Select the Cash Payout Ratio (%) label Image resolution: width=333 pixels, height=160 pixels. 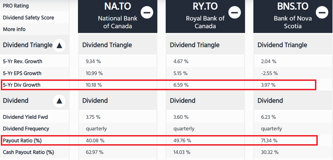tap(28, 152)
